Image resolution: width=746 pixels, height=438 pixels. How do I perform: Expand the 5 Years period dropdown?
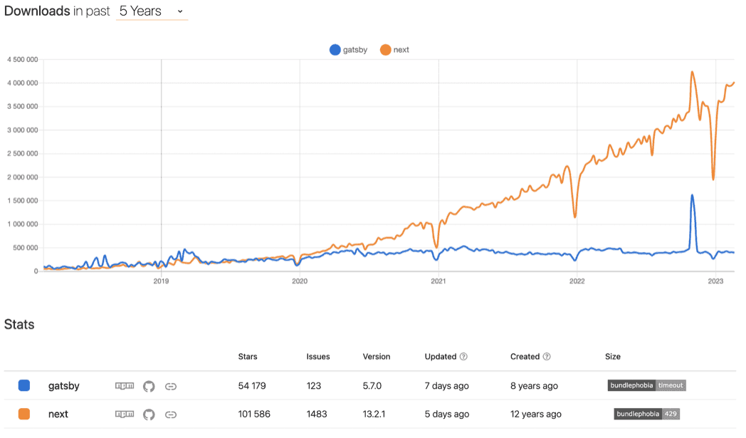(152, 11)
